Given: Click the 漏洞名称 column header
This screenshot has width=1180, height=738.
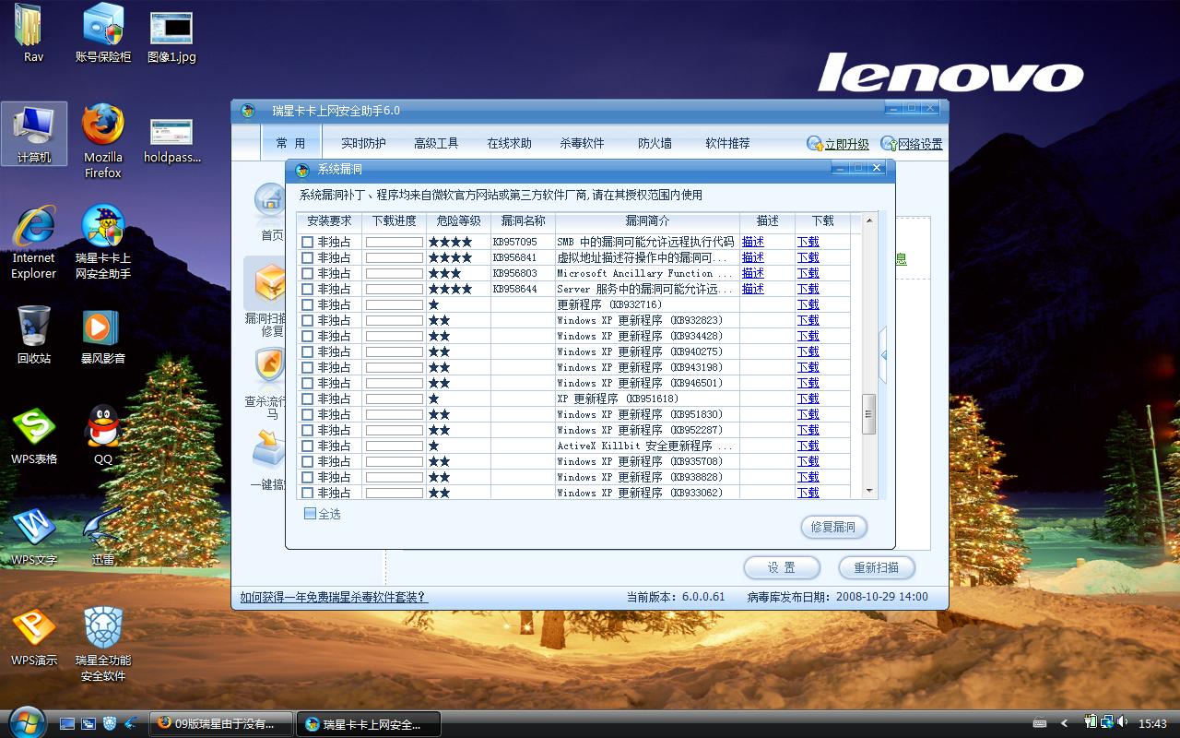Looking at the screenshot, I should click(523, 221).
